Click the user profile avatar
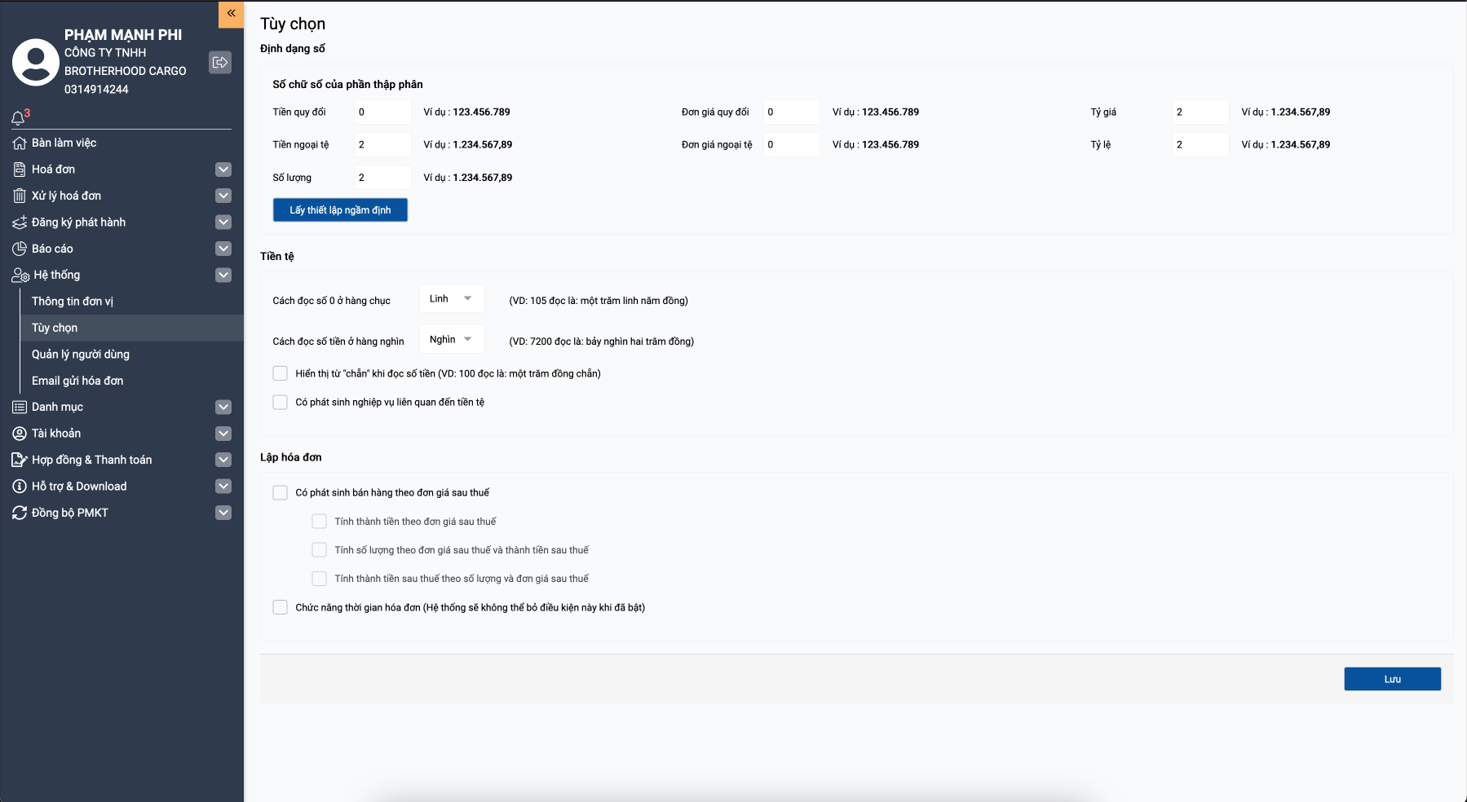 36,62
